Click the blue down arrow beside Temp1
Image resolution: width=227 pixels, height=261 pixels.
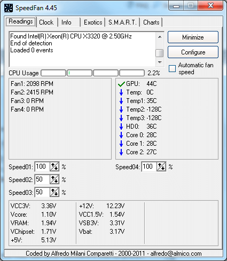[x=121, y=101]
